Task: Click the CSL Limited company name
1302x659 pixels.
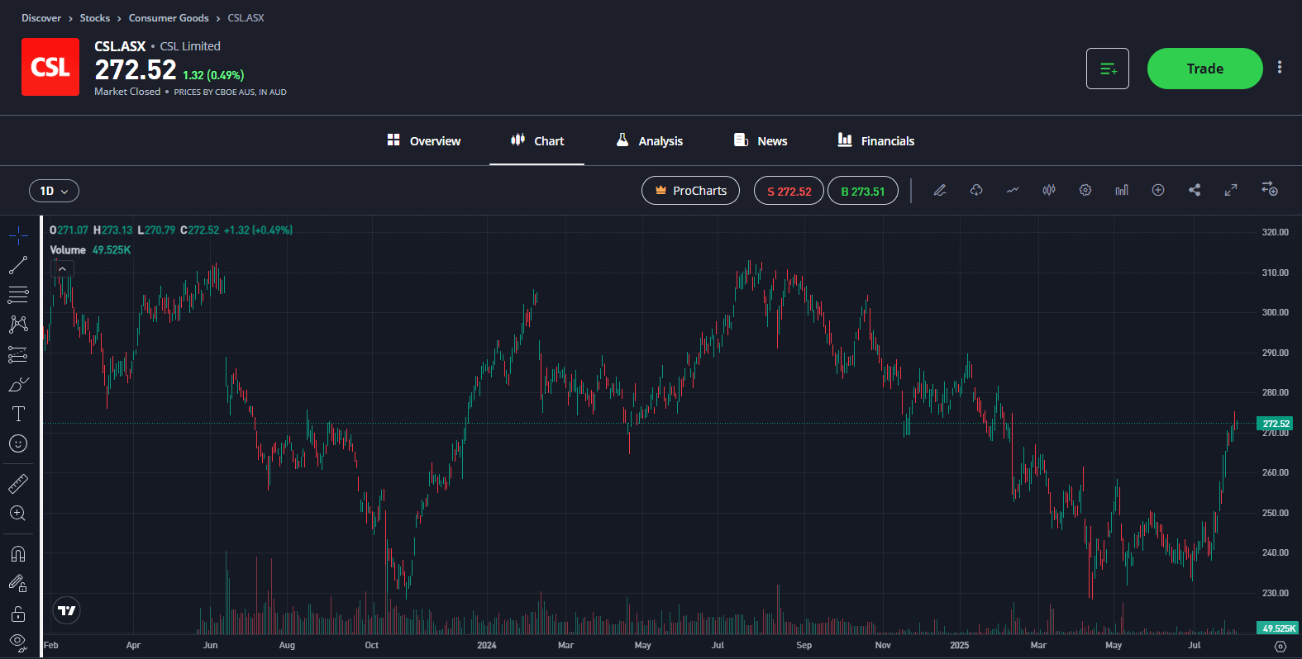Action: [x=190, y=46]
